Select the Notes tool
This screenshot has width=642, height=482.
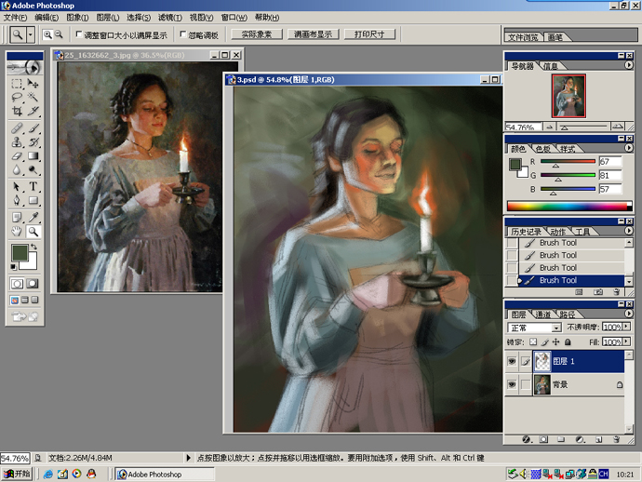click(x=17, y=218)
